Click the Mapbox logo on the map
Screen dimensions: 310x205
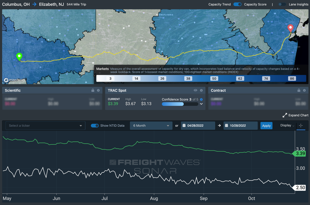click(x=14, y=80)
